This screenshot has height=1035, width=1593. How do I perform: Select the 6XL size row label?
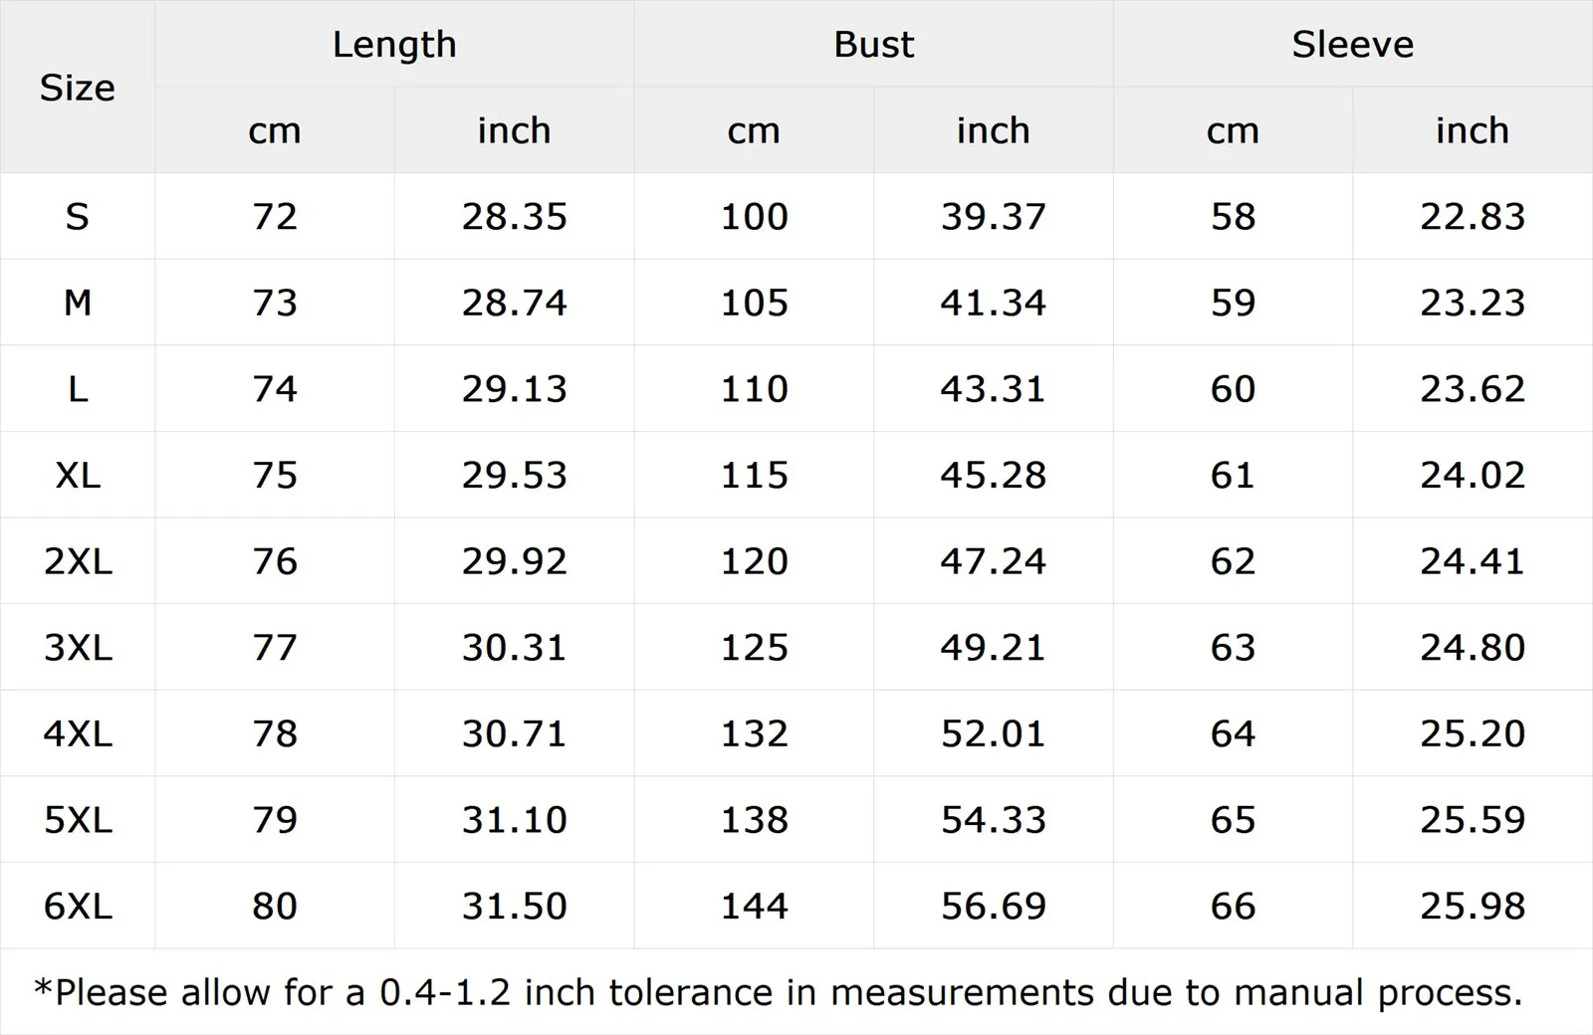[78, 907]
